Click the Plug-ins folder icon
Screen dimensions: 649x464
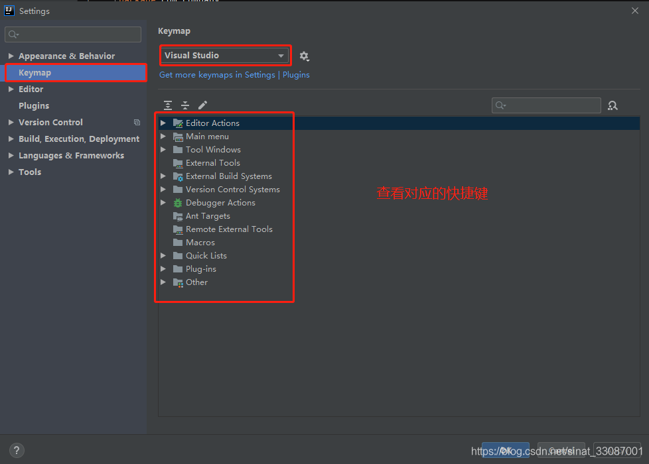178,269
